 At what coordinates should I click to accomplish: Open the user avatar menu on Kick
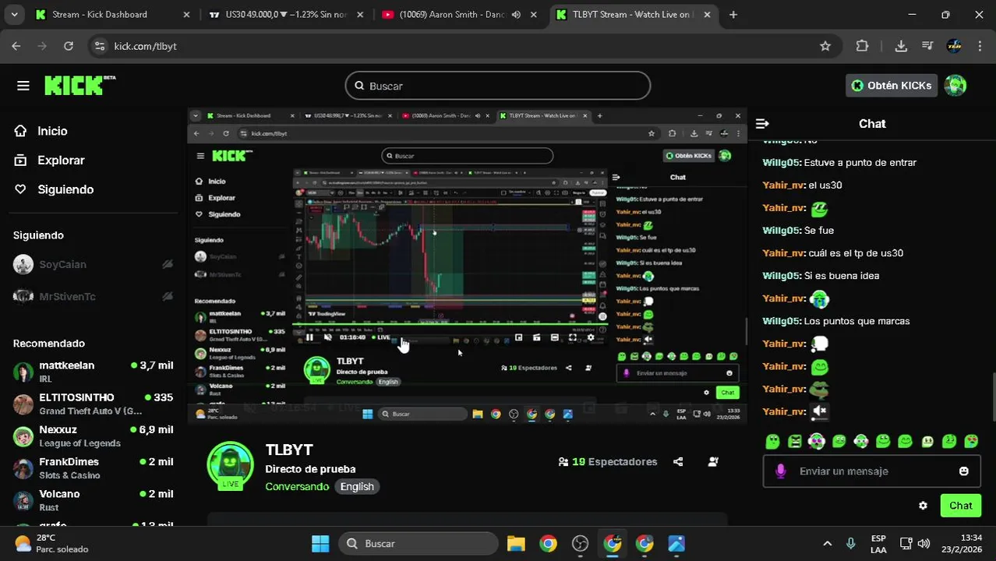coord(955,86)
